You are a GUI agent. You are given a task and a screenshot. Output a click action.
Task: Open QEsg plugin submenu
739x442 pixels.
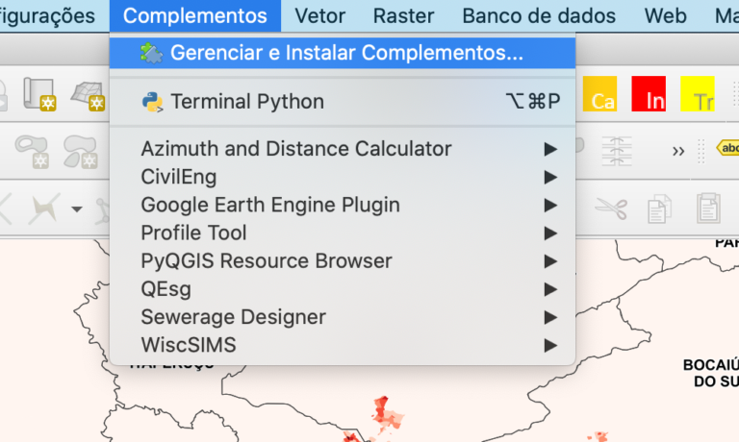(166, 288)
